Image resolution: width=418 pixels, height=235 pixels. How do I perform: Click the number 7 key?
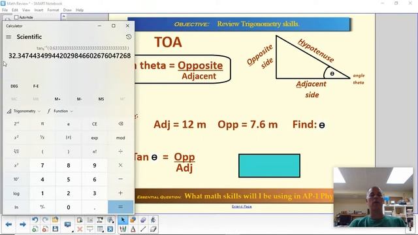(x=42, y=165)
